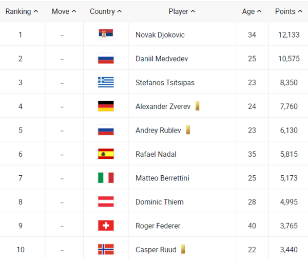Select Roger Federer's name
This screenshot has width=308, height=259.
tap(158, 226)
